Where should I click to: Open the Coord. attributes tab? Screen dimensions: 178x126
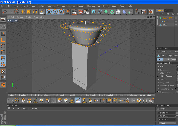(166, 59)
